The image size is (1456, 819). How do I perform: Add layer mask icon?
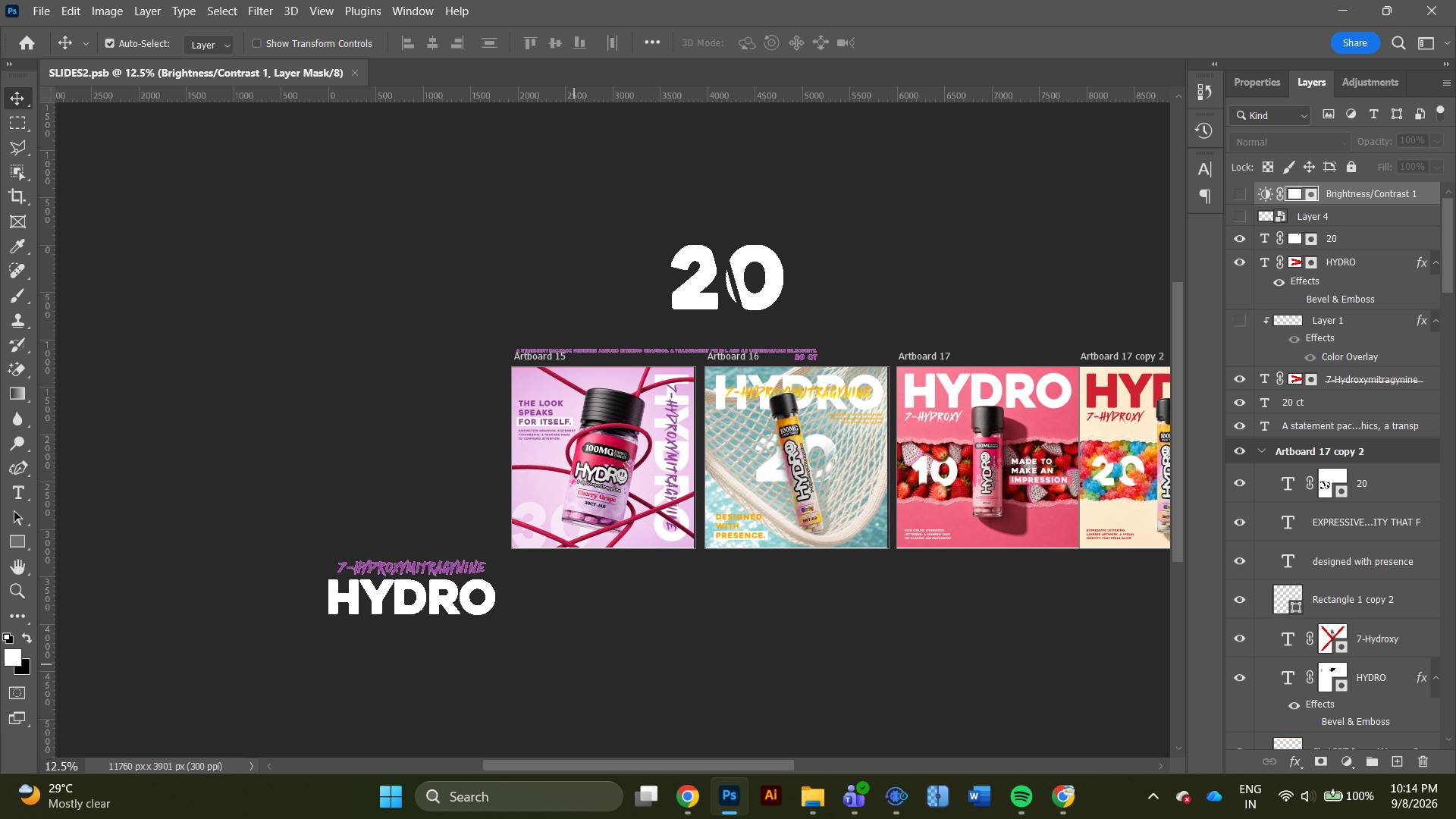point(1321,761)
